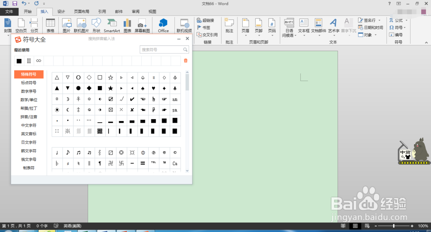This screenshot has width=431, height=232.
Task: Switch to Read Mode view in status bar
Action: pyautogui.click(x=343, y=226)
